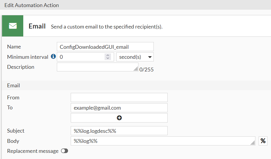The width and height of the screenshot is (271, 159).
Task: Click the To field with example@gmail.com
Action: (119, 108)
